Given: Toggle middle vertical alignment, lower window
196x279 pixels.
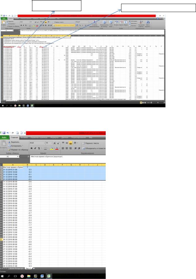Looking at the screenshot, I should 67,143.
